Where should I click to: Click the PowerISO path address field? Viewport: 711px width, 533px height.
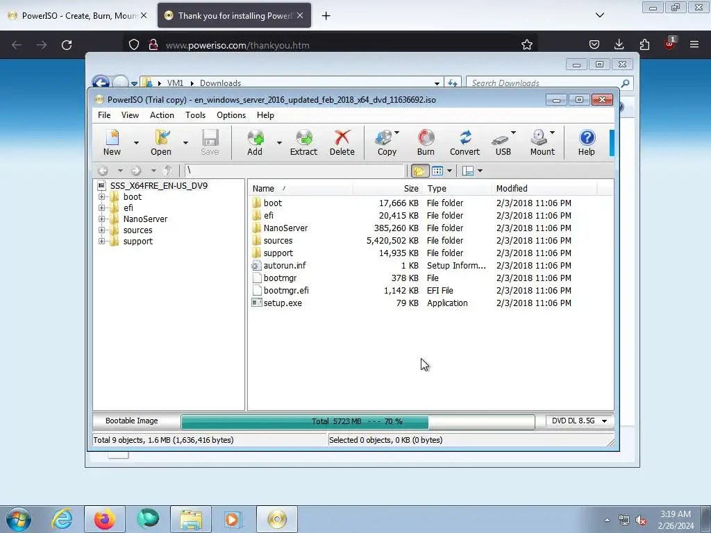[294, 171]
